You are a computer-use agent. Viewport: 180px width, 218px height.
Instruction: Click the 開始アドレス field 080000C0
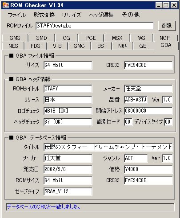pyautogui.click(x=148, y=111)
